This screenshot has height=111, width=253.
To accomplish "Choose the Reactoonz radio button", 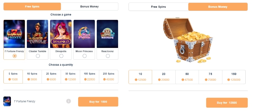I will (x=108, y=56).
